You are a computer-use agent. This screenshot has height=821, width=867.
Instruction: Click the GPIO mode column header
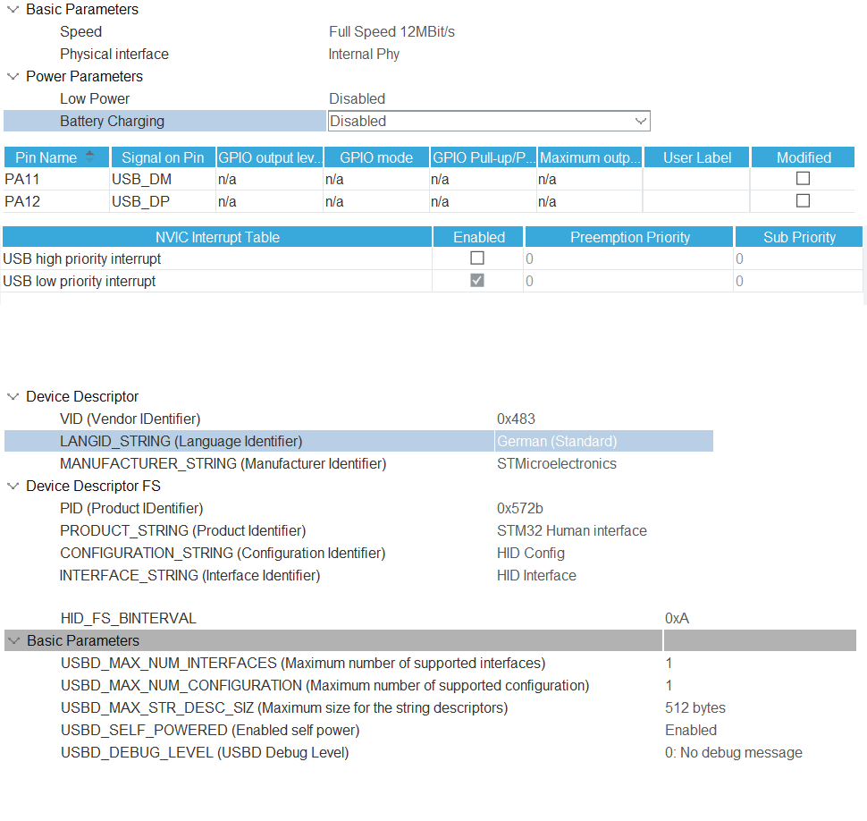376,157
